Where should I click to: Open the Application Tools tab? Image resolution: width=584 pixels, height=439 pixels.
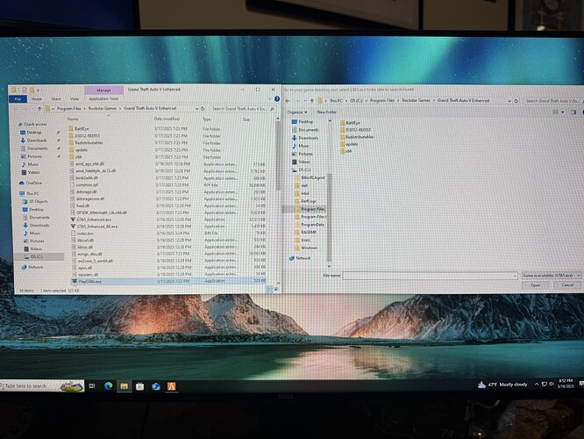(103, 99)
